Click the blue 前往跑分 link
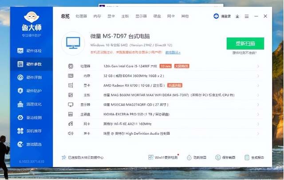Viewport: 284px width, 180px height. tap(173, 52)
